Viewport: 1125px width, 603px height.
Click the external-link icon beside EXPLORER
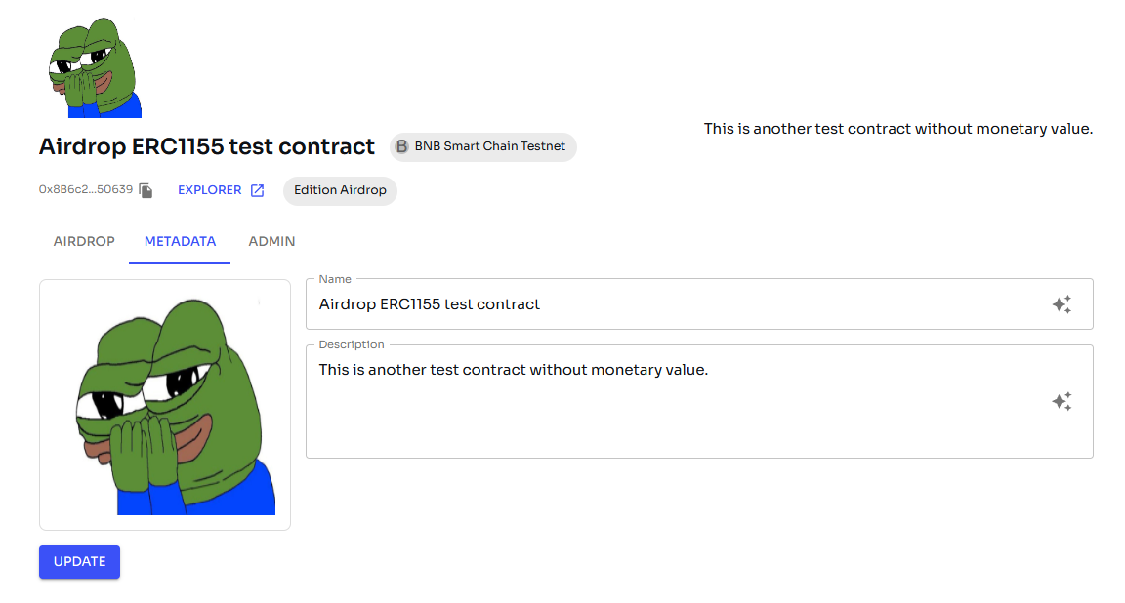click(x=257, y=190)
